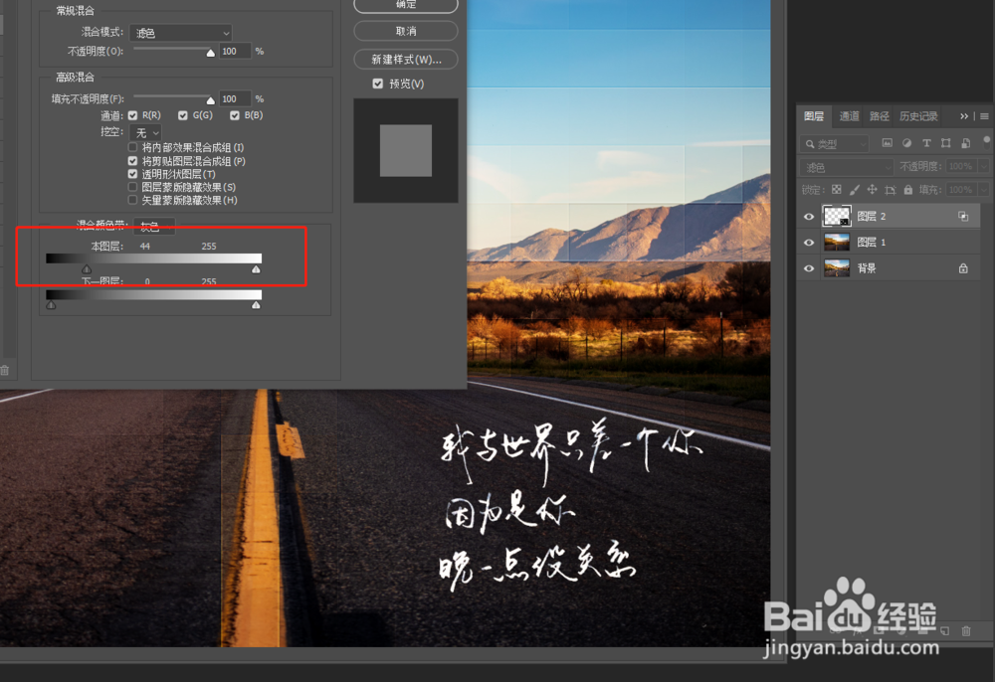Switch to the 路径 tab
Image resolution: width=995 pixels, height=682 pixels.
(879, 116)
